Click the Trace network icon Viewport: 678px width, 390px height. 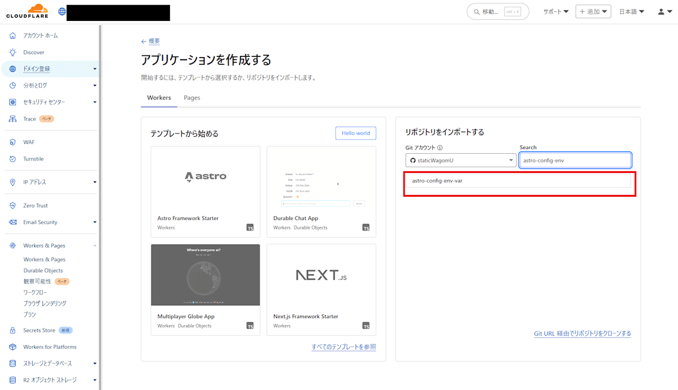pos(13,119)
